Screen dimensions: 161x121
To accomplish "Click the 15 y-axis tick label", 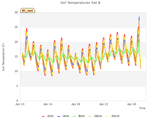I will coord(16,56).
